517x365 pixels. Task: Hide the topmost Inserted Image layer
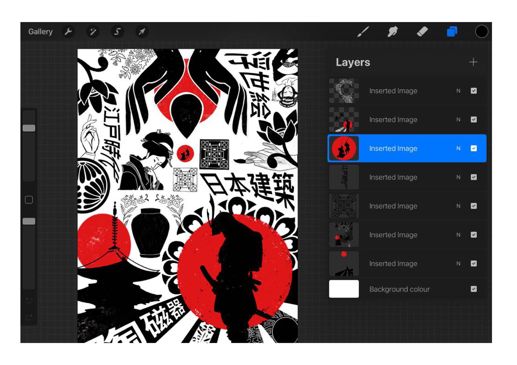point(474,91)
